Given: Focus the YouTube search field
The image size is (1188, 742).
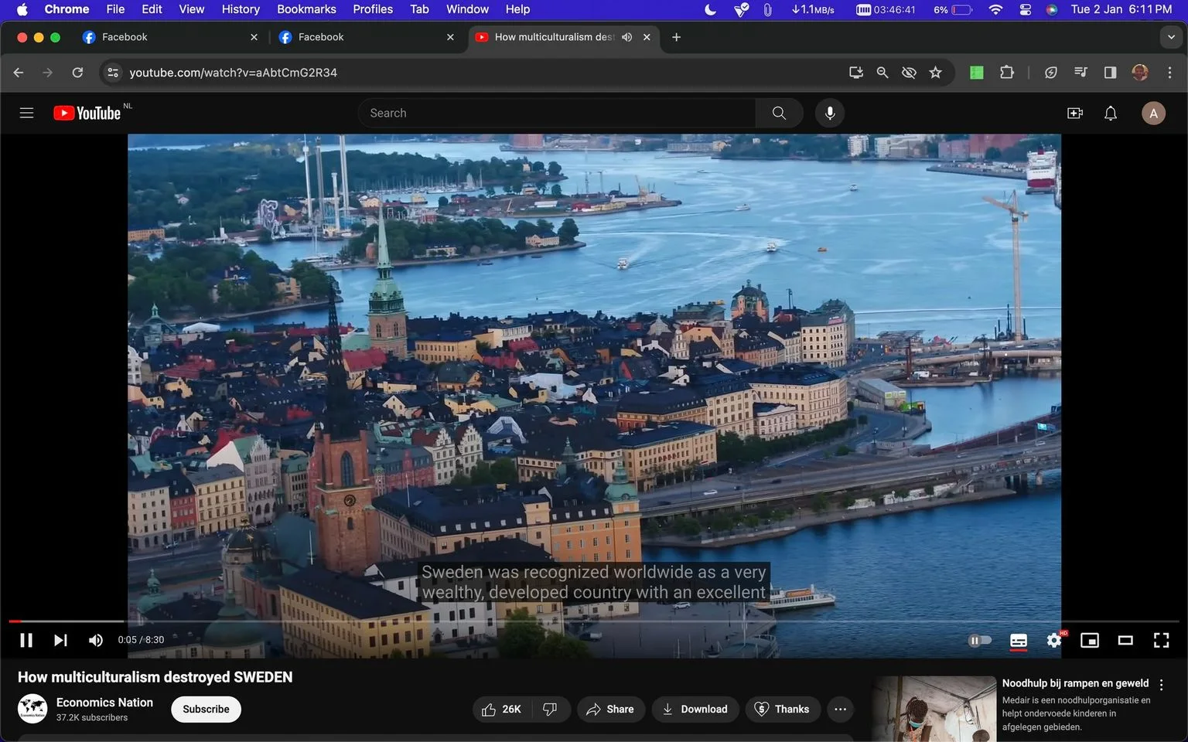Looking at the screenshot, I should (557, 113).
